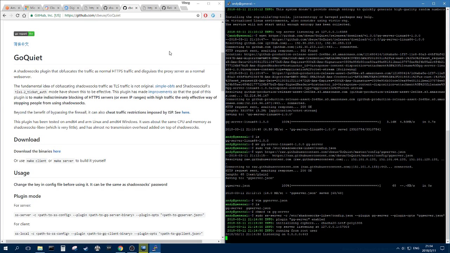Follow the ISP 'here' link
This screenshot has height=253, width=450.
[185, 112]
